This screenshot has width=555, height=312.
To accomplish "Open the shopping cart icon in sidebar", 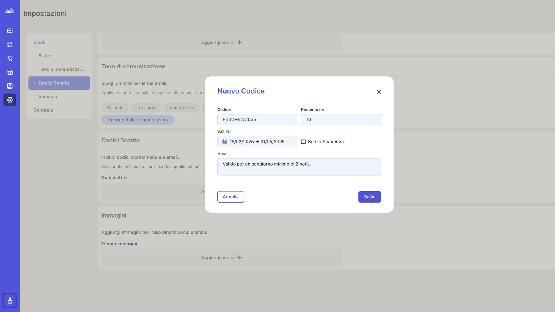I will coord(10,58).
